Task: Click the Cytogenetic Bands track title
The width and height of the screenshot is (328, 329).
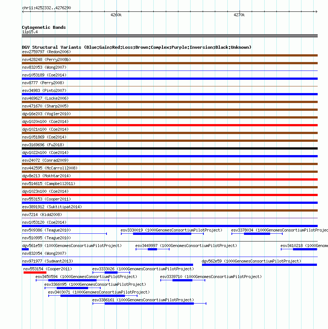Action: point(44,27)
